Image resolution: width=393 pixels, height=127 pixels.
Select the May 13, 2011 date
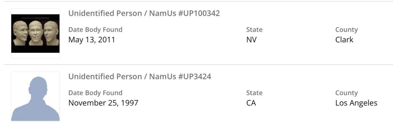92,40
